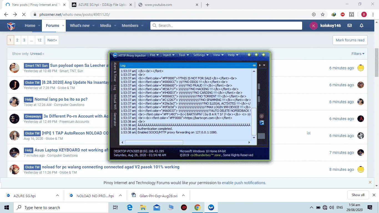
Task: Pin the Log panel with the pushpin icon
Action: tap(254, 65)
